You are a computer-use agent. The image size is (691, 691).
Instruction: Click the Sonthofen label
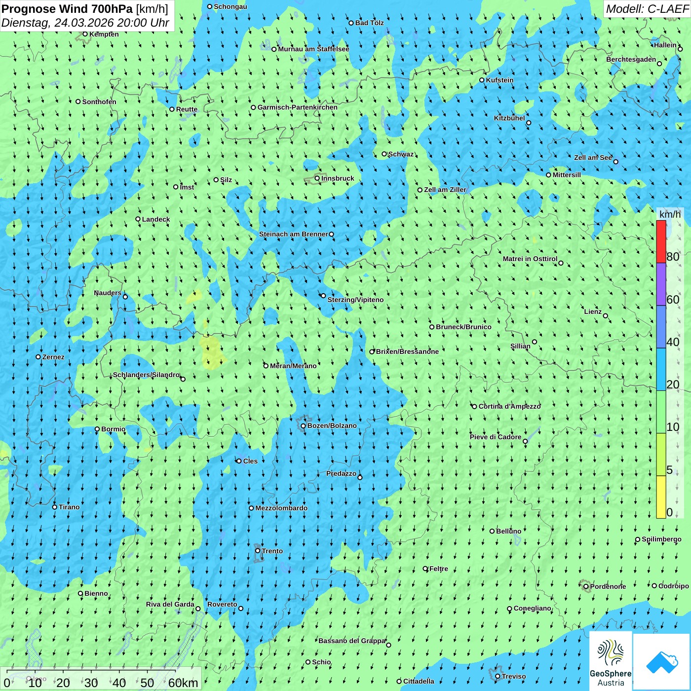99,102
